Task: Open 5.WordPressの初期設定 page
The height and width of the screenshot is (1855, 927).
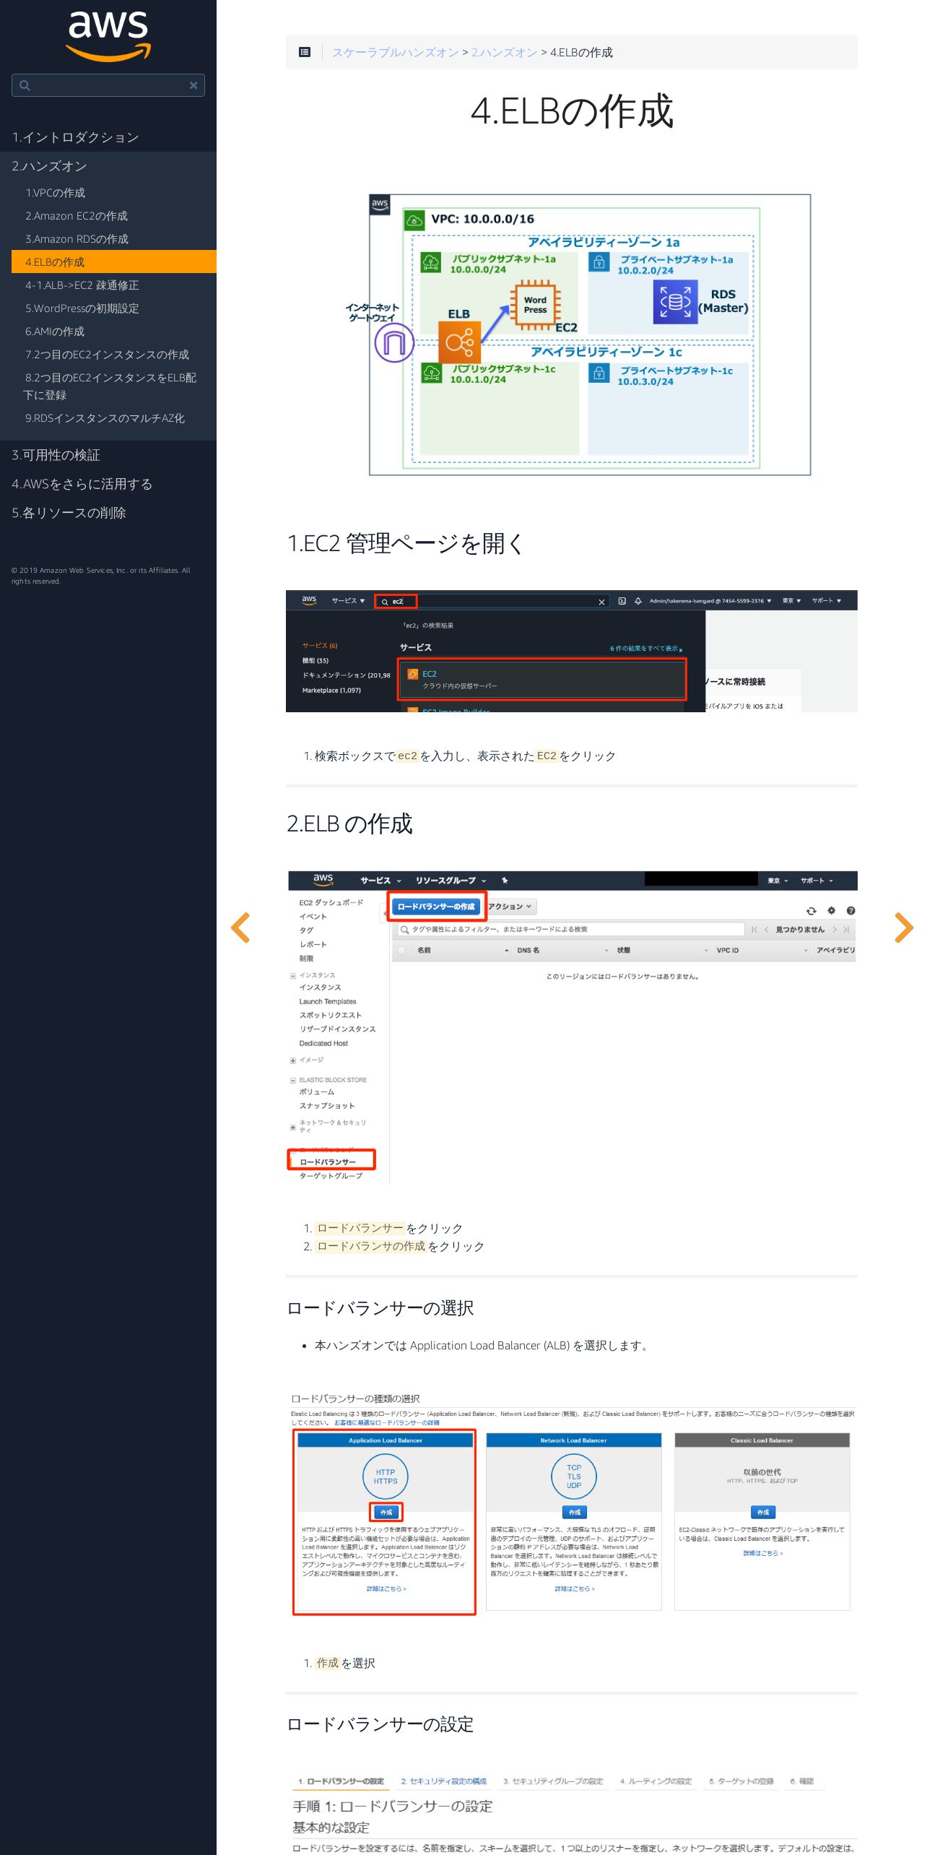Action: 82,308
